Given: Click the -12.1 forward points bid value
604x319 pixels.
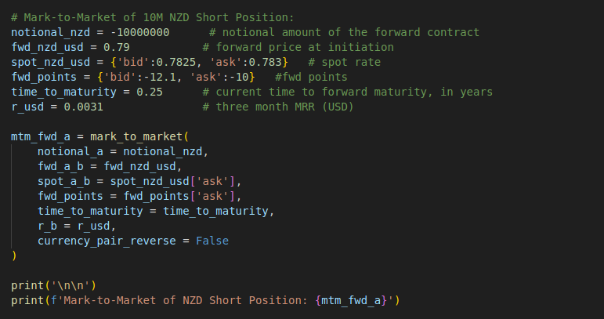Looking at the screenshot, I should [160, 77].
